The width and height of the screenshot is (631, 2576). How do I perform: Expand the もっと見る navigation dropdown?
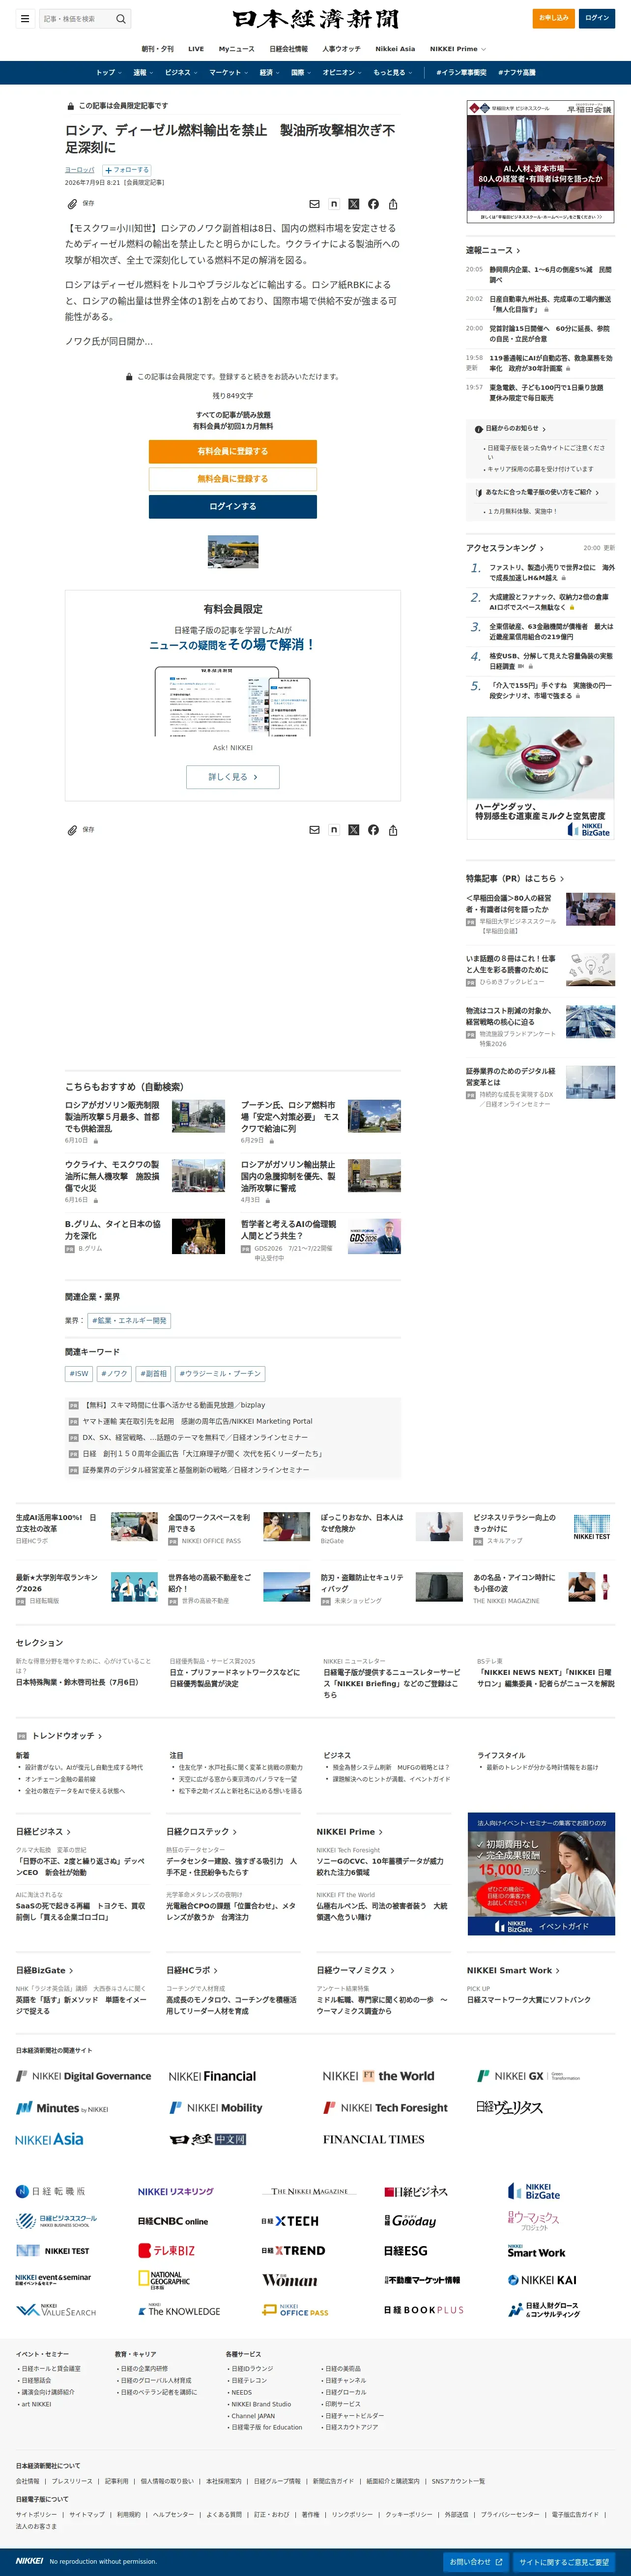point(392,73)
